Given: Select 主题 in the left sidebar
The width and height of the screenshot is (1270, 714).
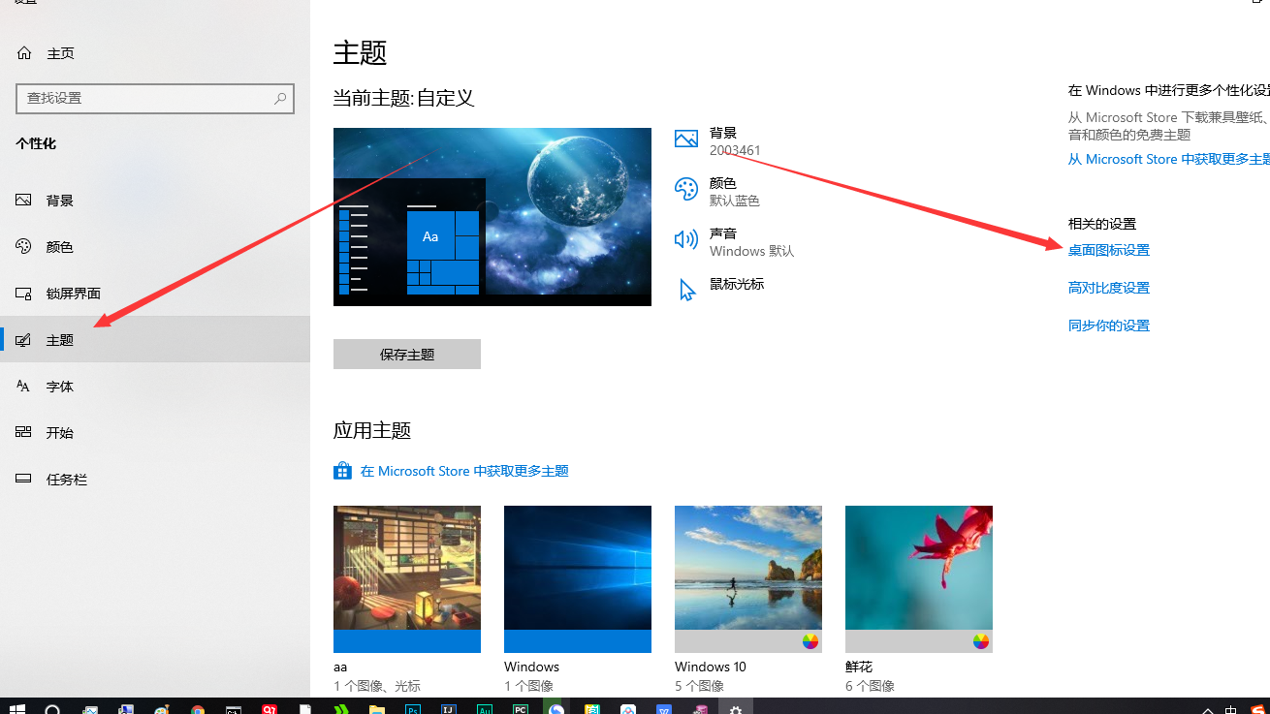Looking at the screenshot, I should click(x=155, y=340).
